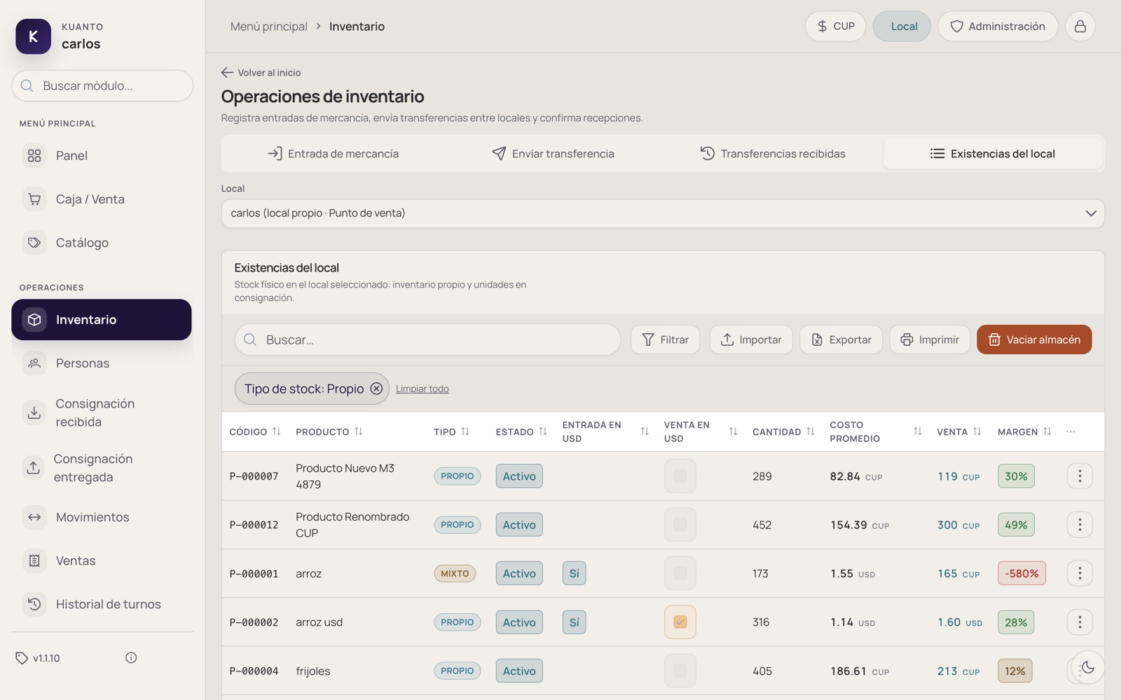Remove the Tipo de stock: Propio filter
This screenshot has width=1121, height=700.
pos(376,388)
